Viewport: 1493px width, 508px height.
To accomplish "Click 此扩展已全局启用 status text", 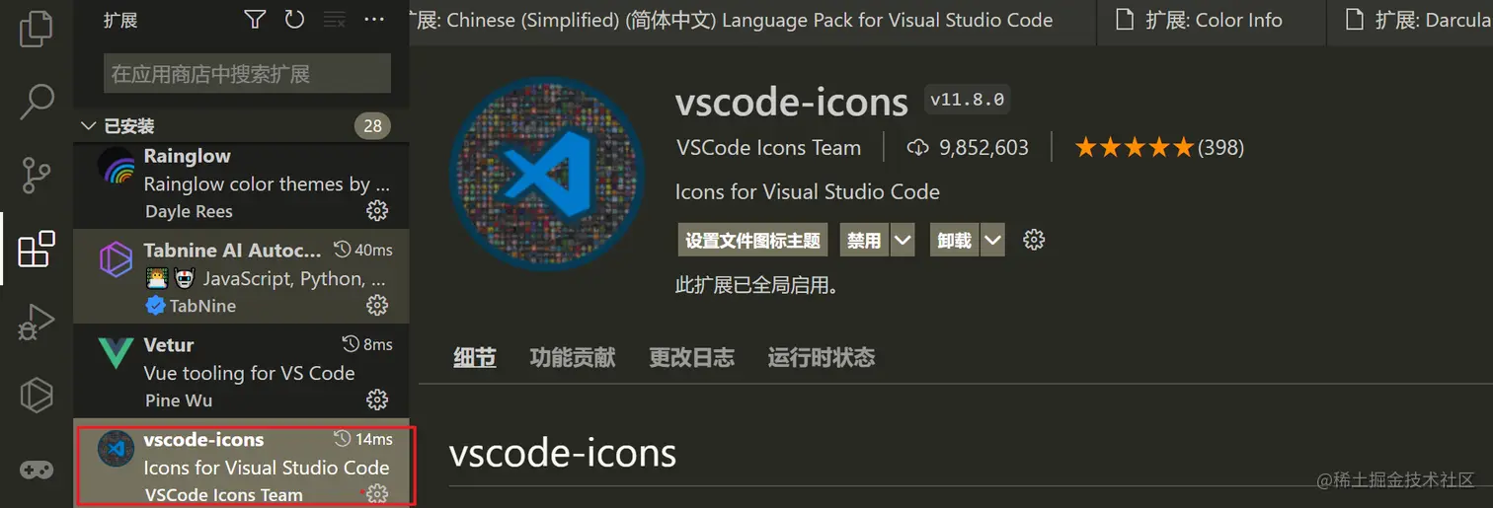I will [x=757, y=286].
